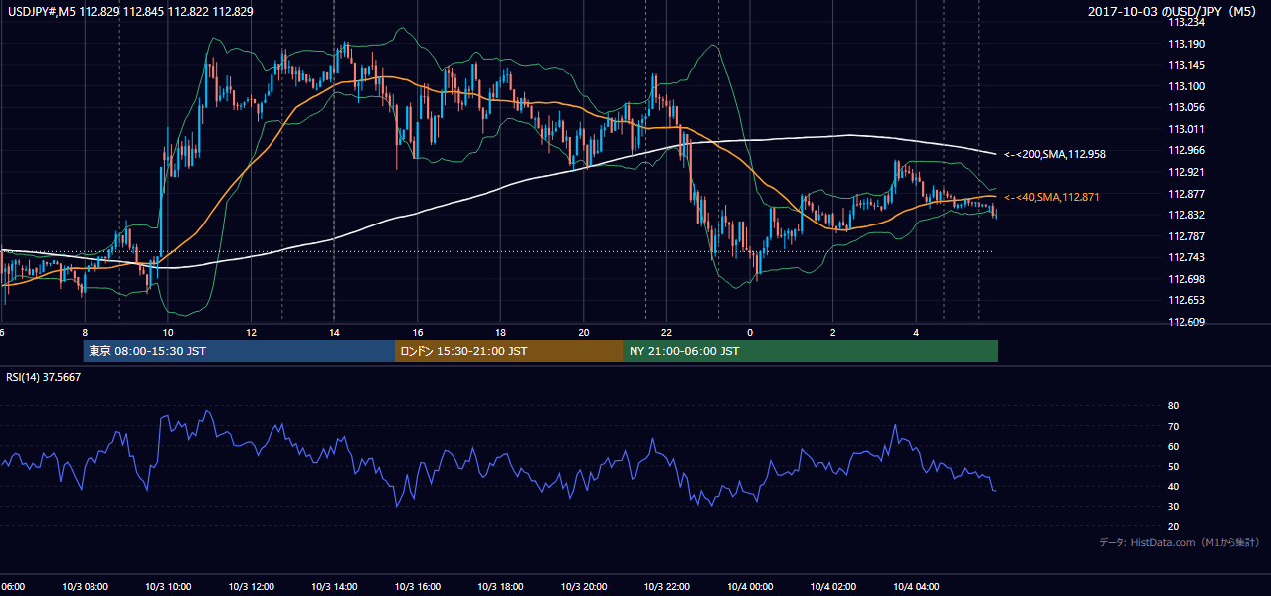Click the 10/3 22:00 time axis label
This screenshot has width=1271, height=596.
tap(667, 586)
